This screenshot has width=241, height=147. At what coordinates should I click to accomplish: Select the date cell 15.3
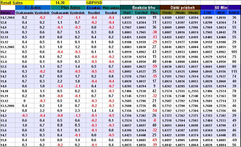(8, 57)
